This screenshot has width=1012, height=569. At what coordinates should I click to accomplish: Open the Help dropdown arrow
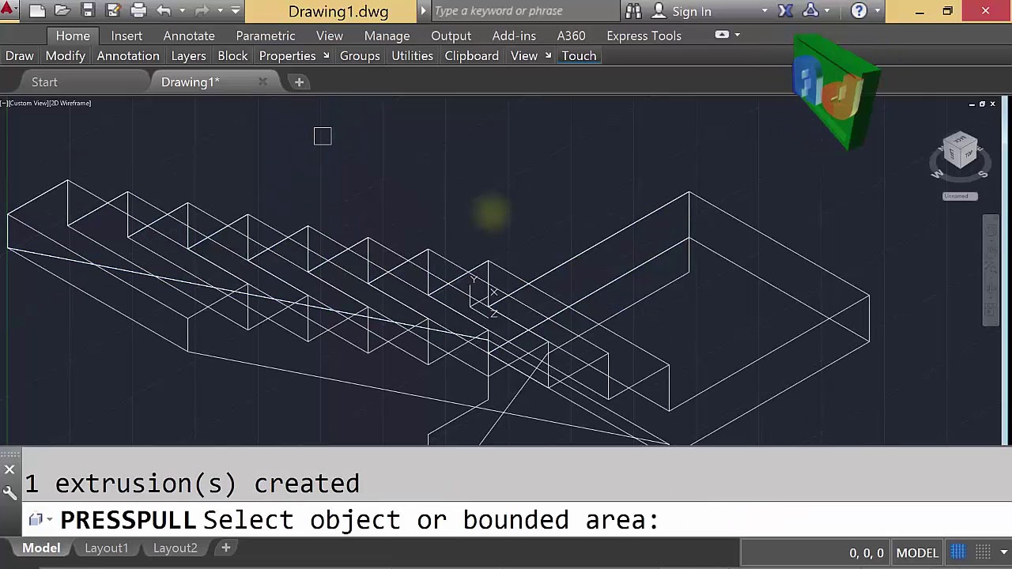[877, 11]
